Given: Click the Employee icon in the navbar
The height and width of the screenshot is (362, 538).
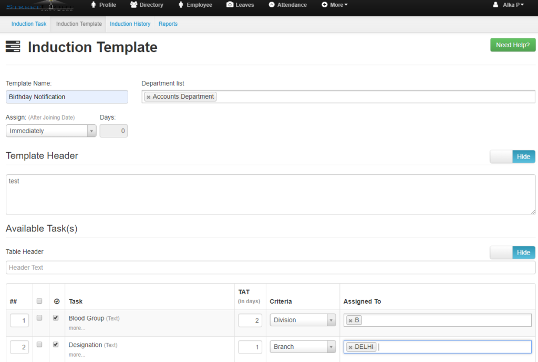Looking at the screenshot, I should point(181,5).
